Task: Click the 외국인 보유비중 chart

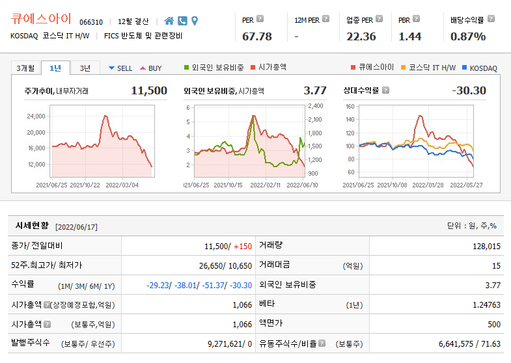Action: tap(249, 141)
